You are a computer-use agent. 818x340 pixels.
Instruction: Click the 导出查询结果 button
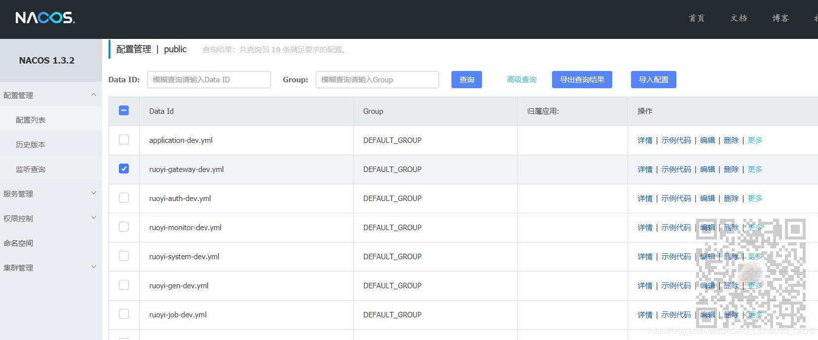click(582, 80)
